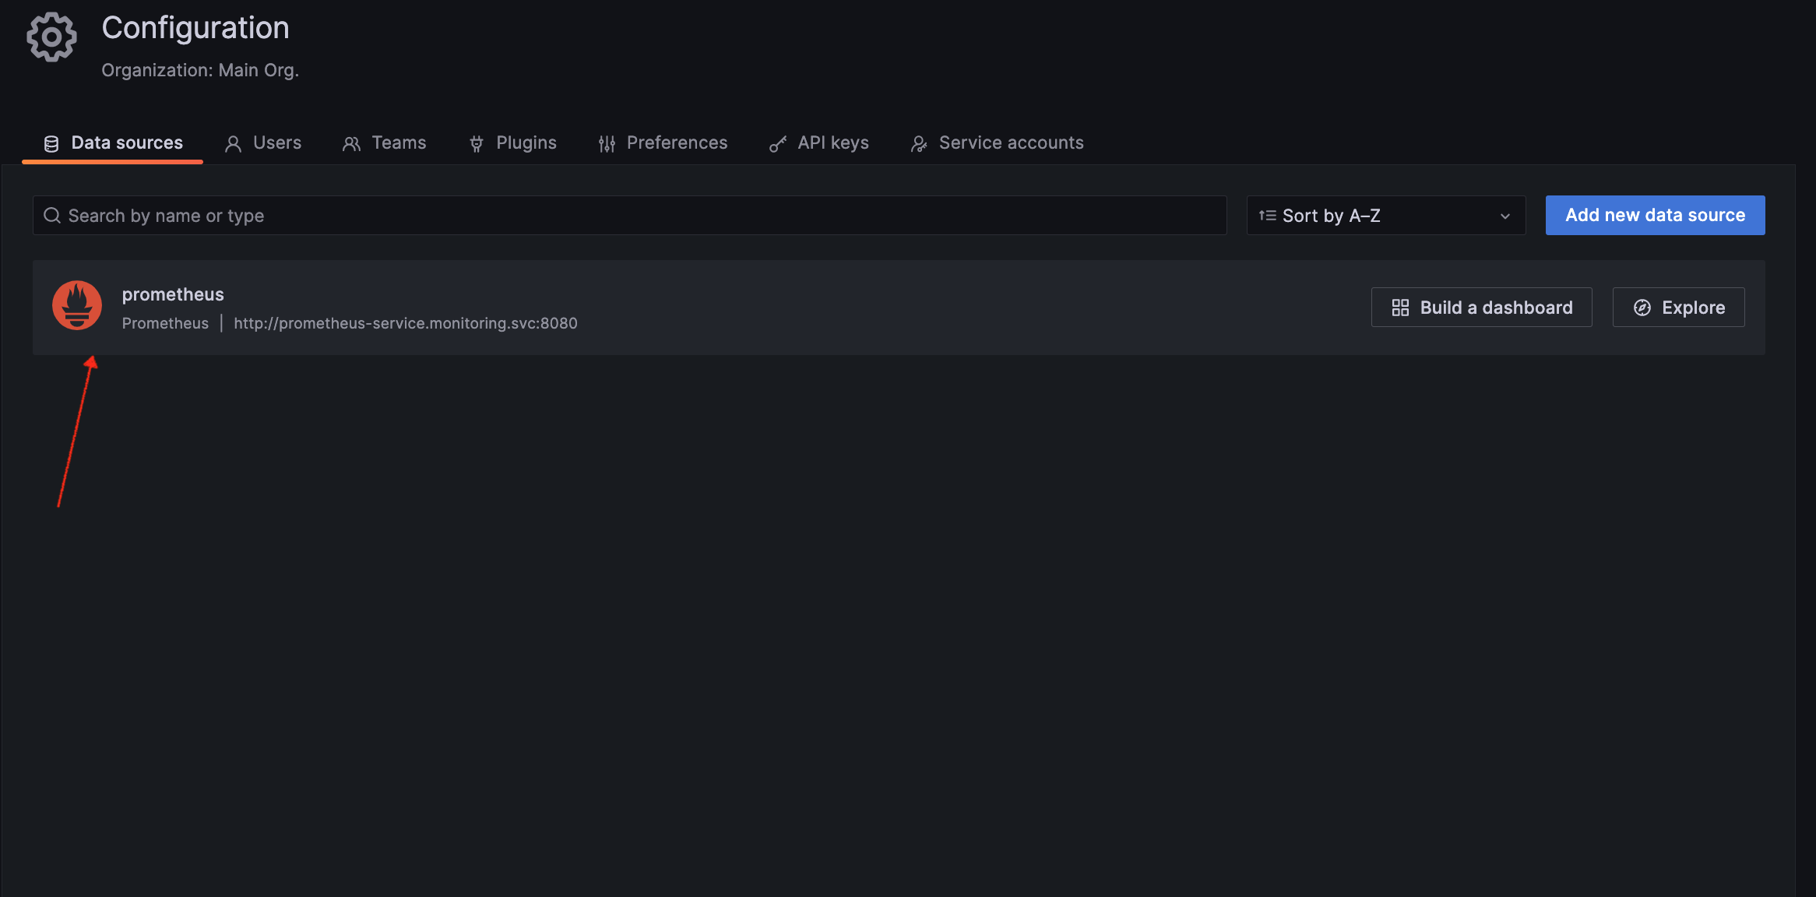Click the Preferences sliders icon
The image size is (1816, 897).
[x=607, y=144]
